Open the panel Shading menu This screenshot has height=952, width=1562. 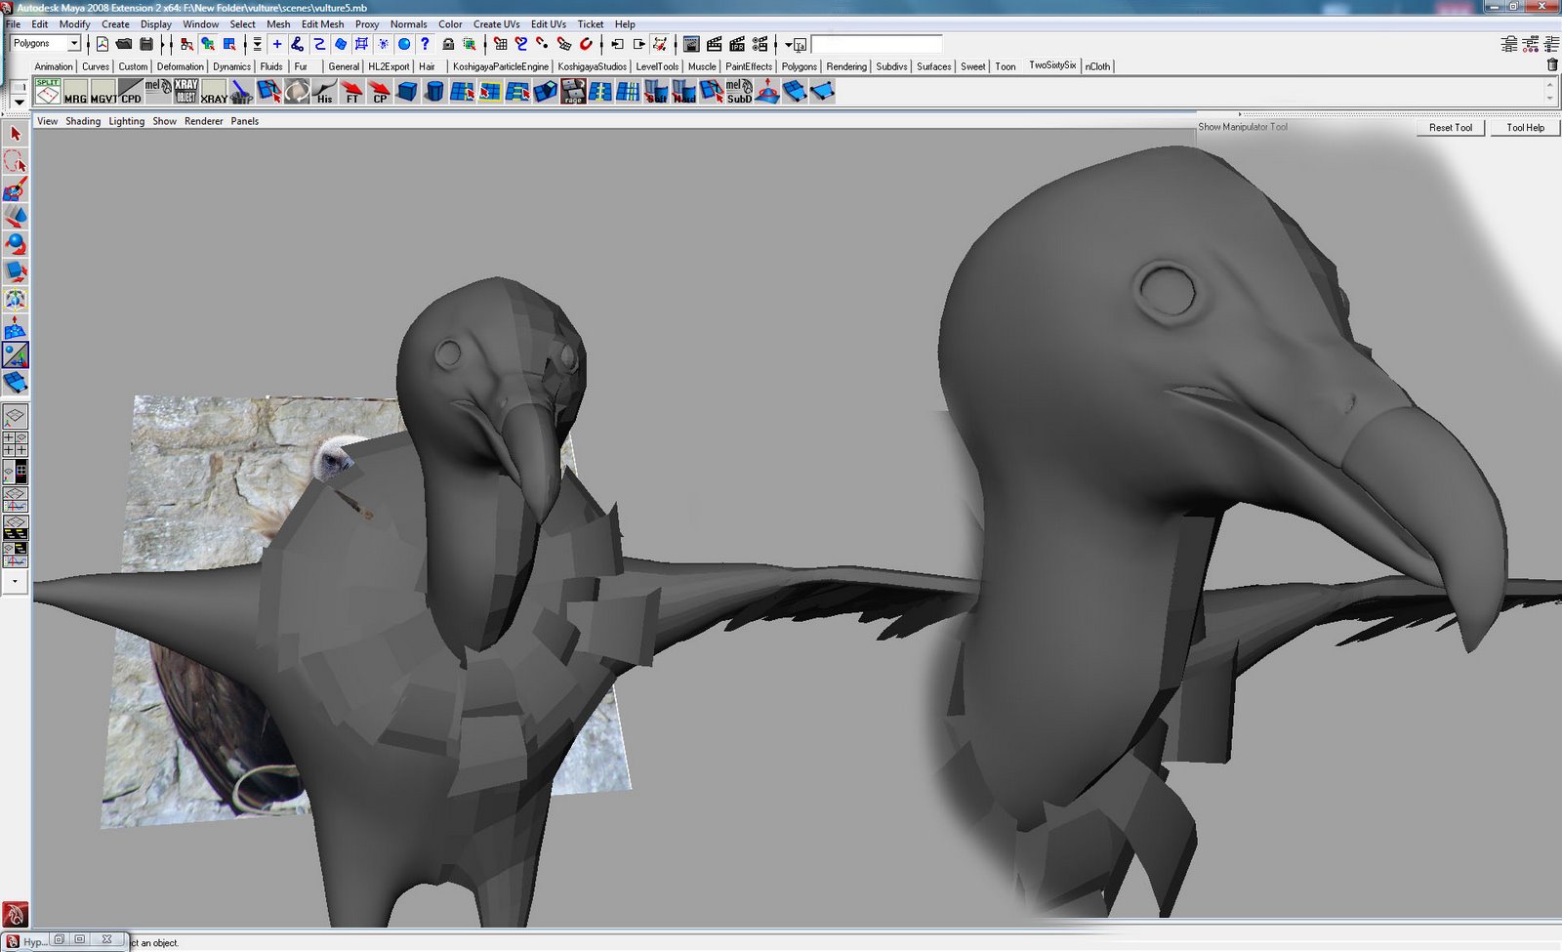[x=83, y=121]
